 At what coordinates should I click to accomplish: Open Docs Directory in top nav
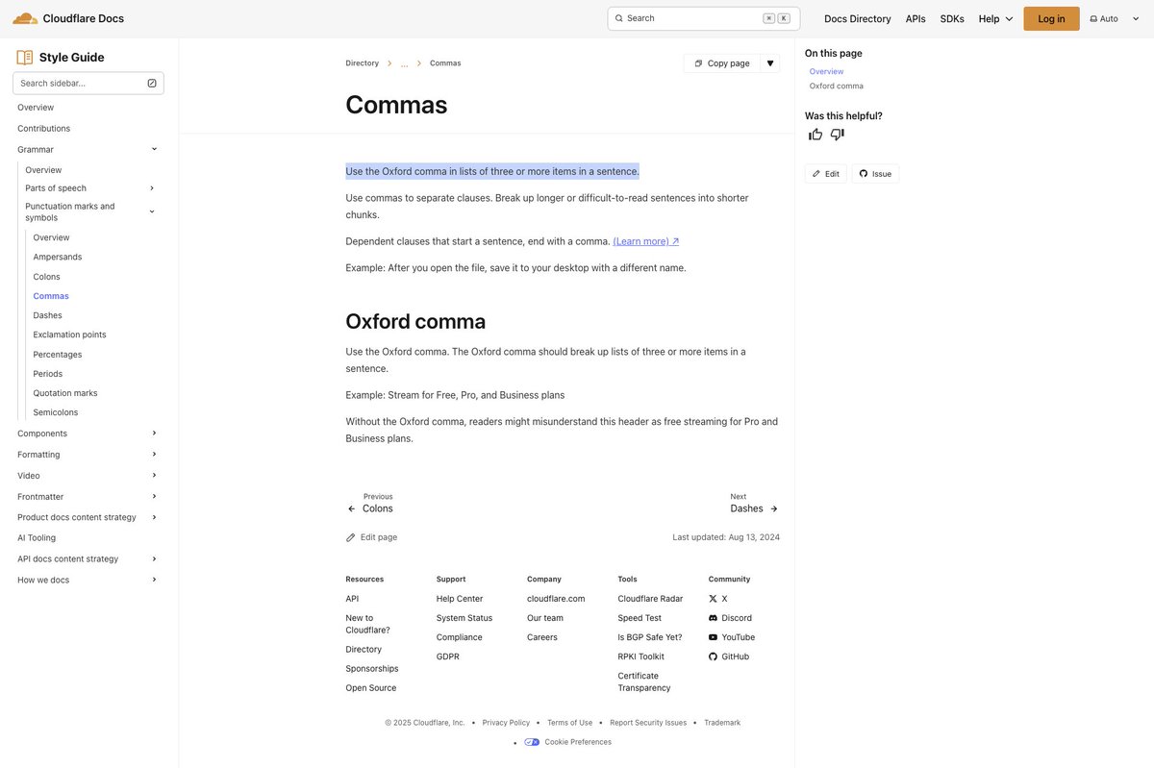point(858,18)
